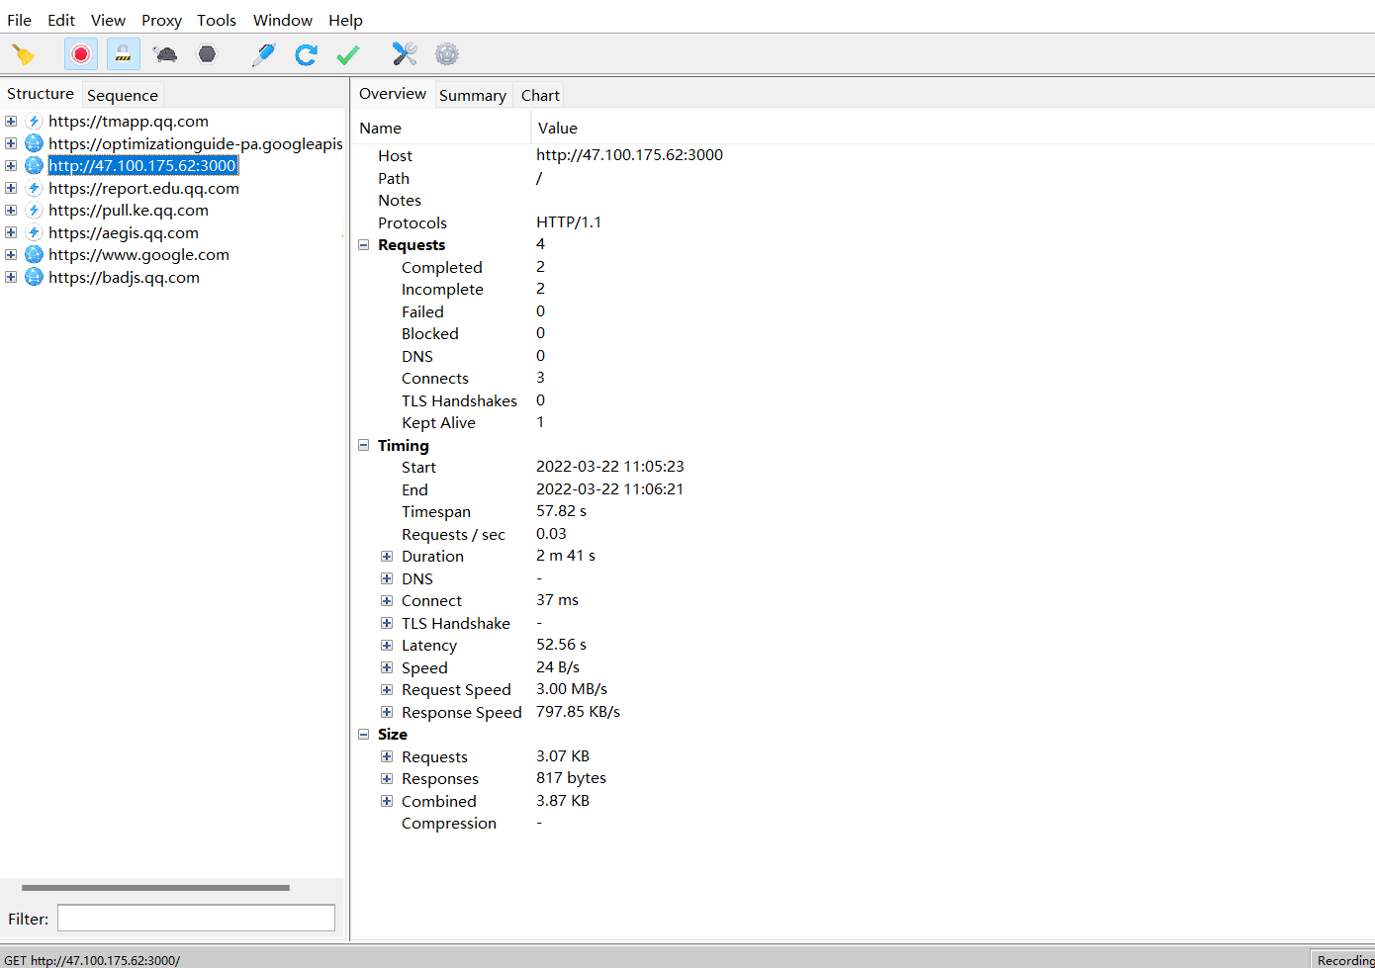Collapse the Size section
The image size is (1375, 968).
pyautogui.click(x=363, y=734)
